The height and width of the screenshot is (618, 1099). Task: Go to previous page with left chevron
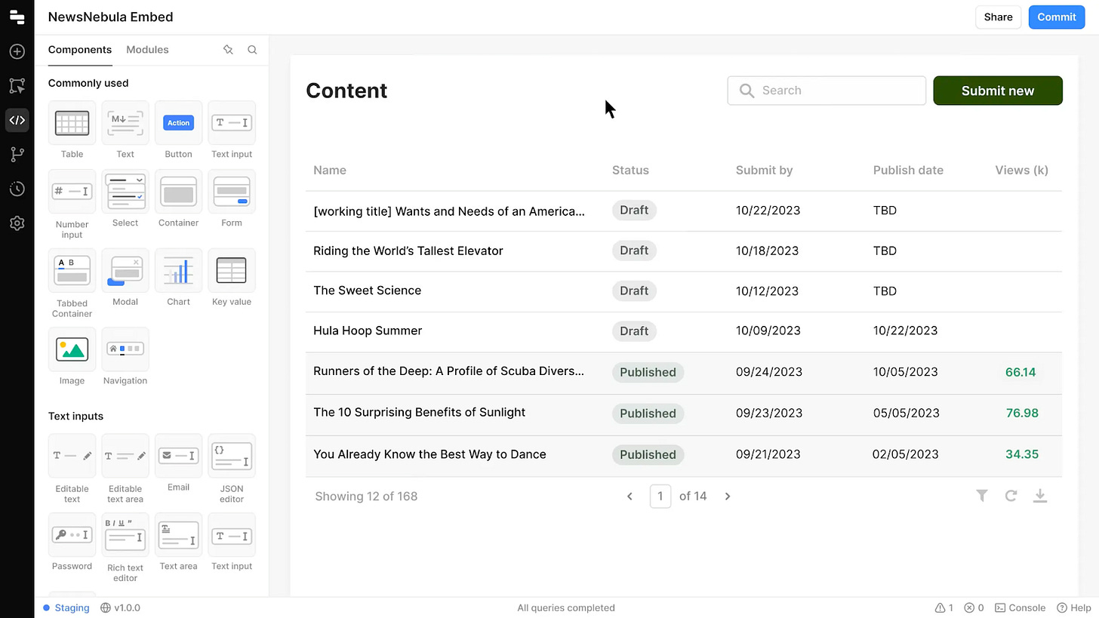pyautogui.click(x=630, y=497)
